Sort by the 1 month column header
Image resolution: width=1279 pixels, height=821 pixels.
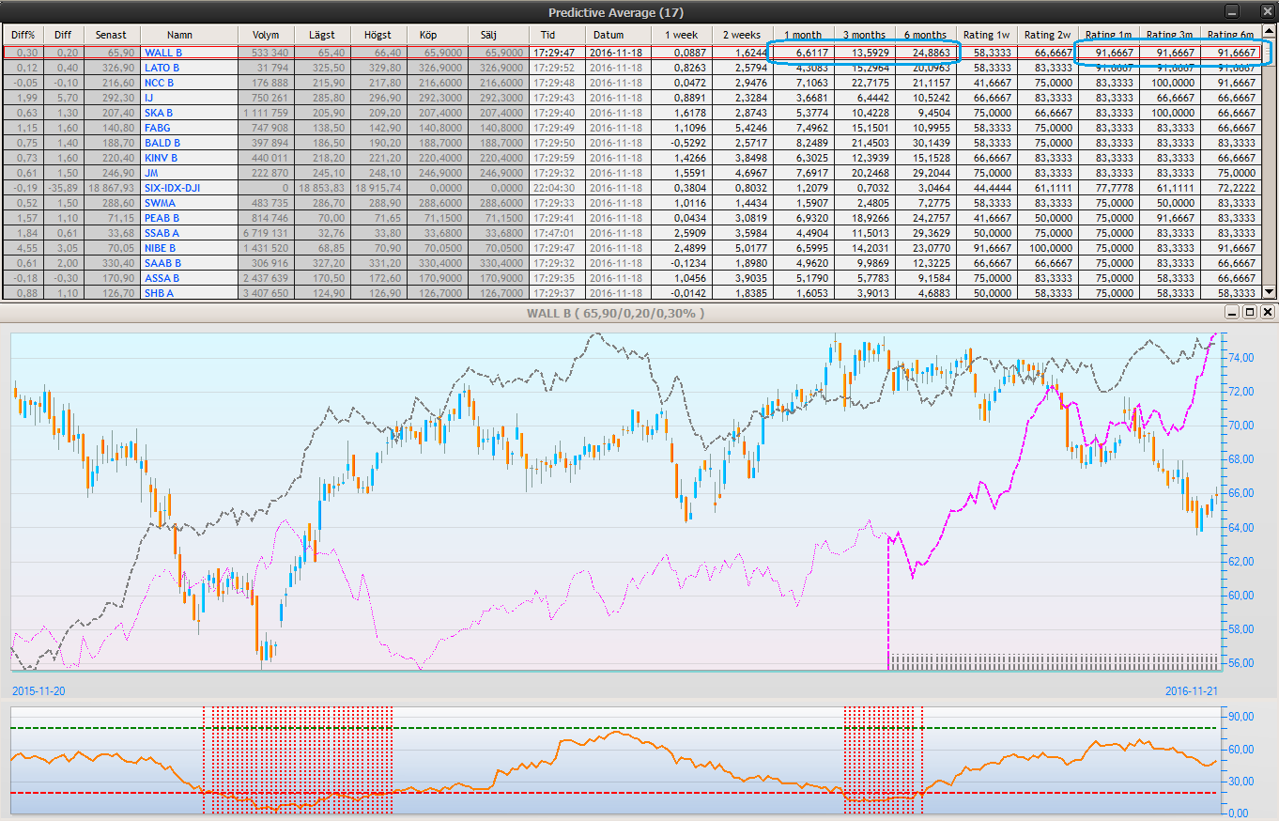click(x=803, y=35)
